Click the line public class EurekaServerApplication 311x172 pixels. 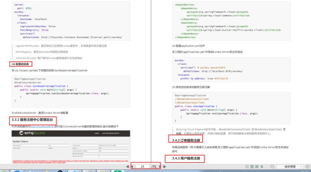(41, 86)
